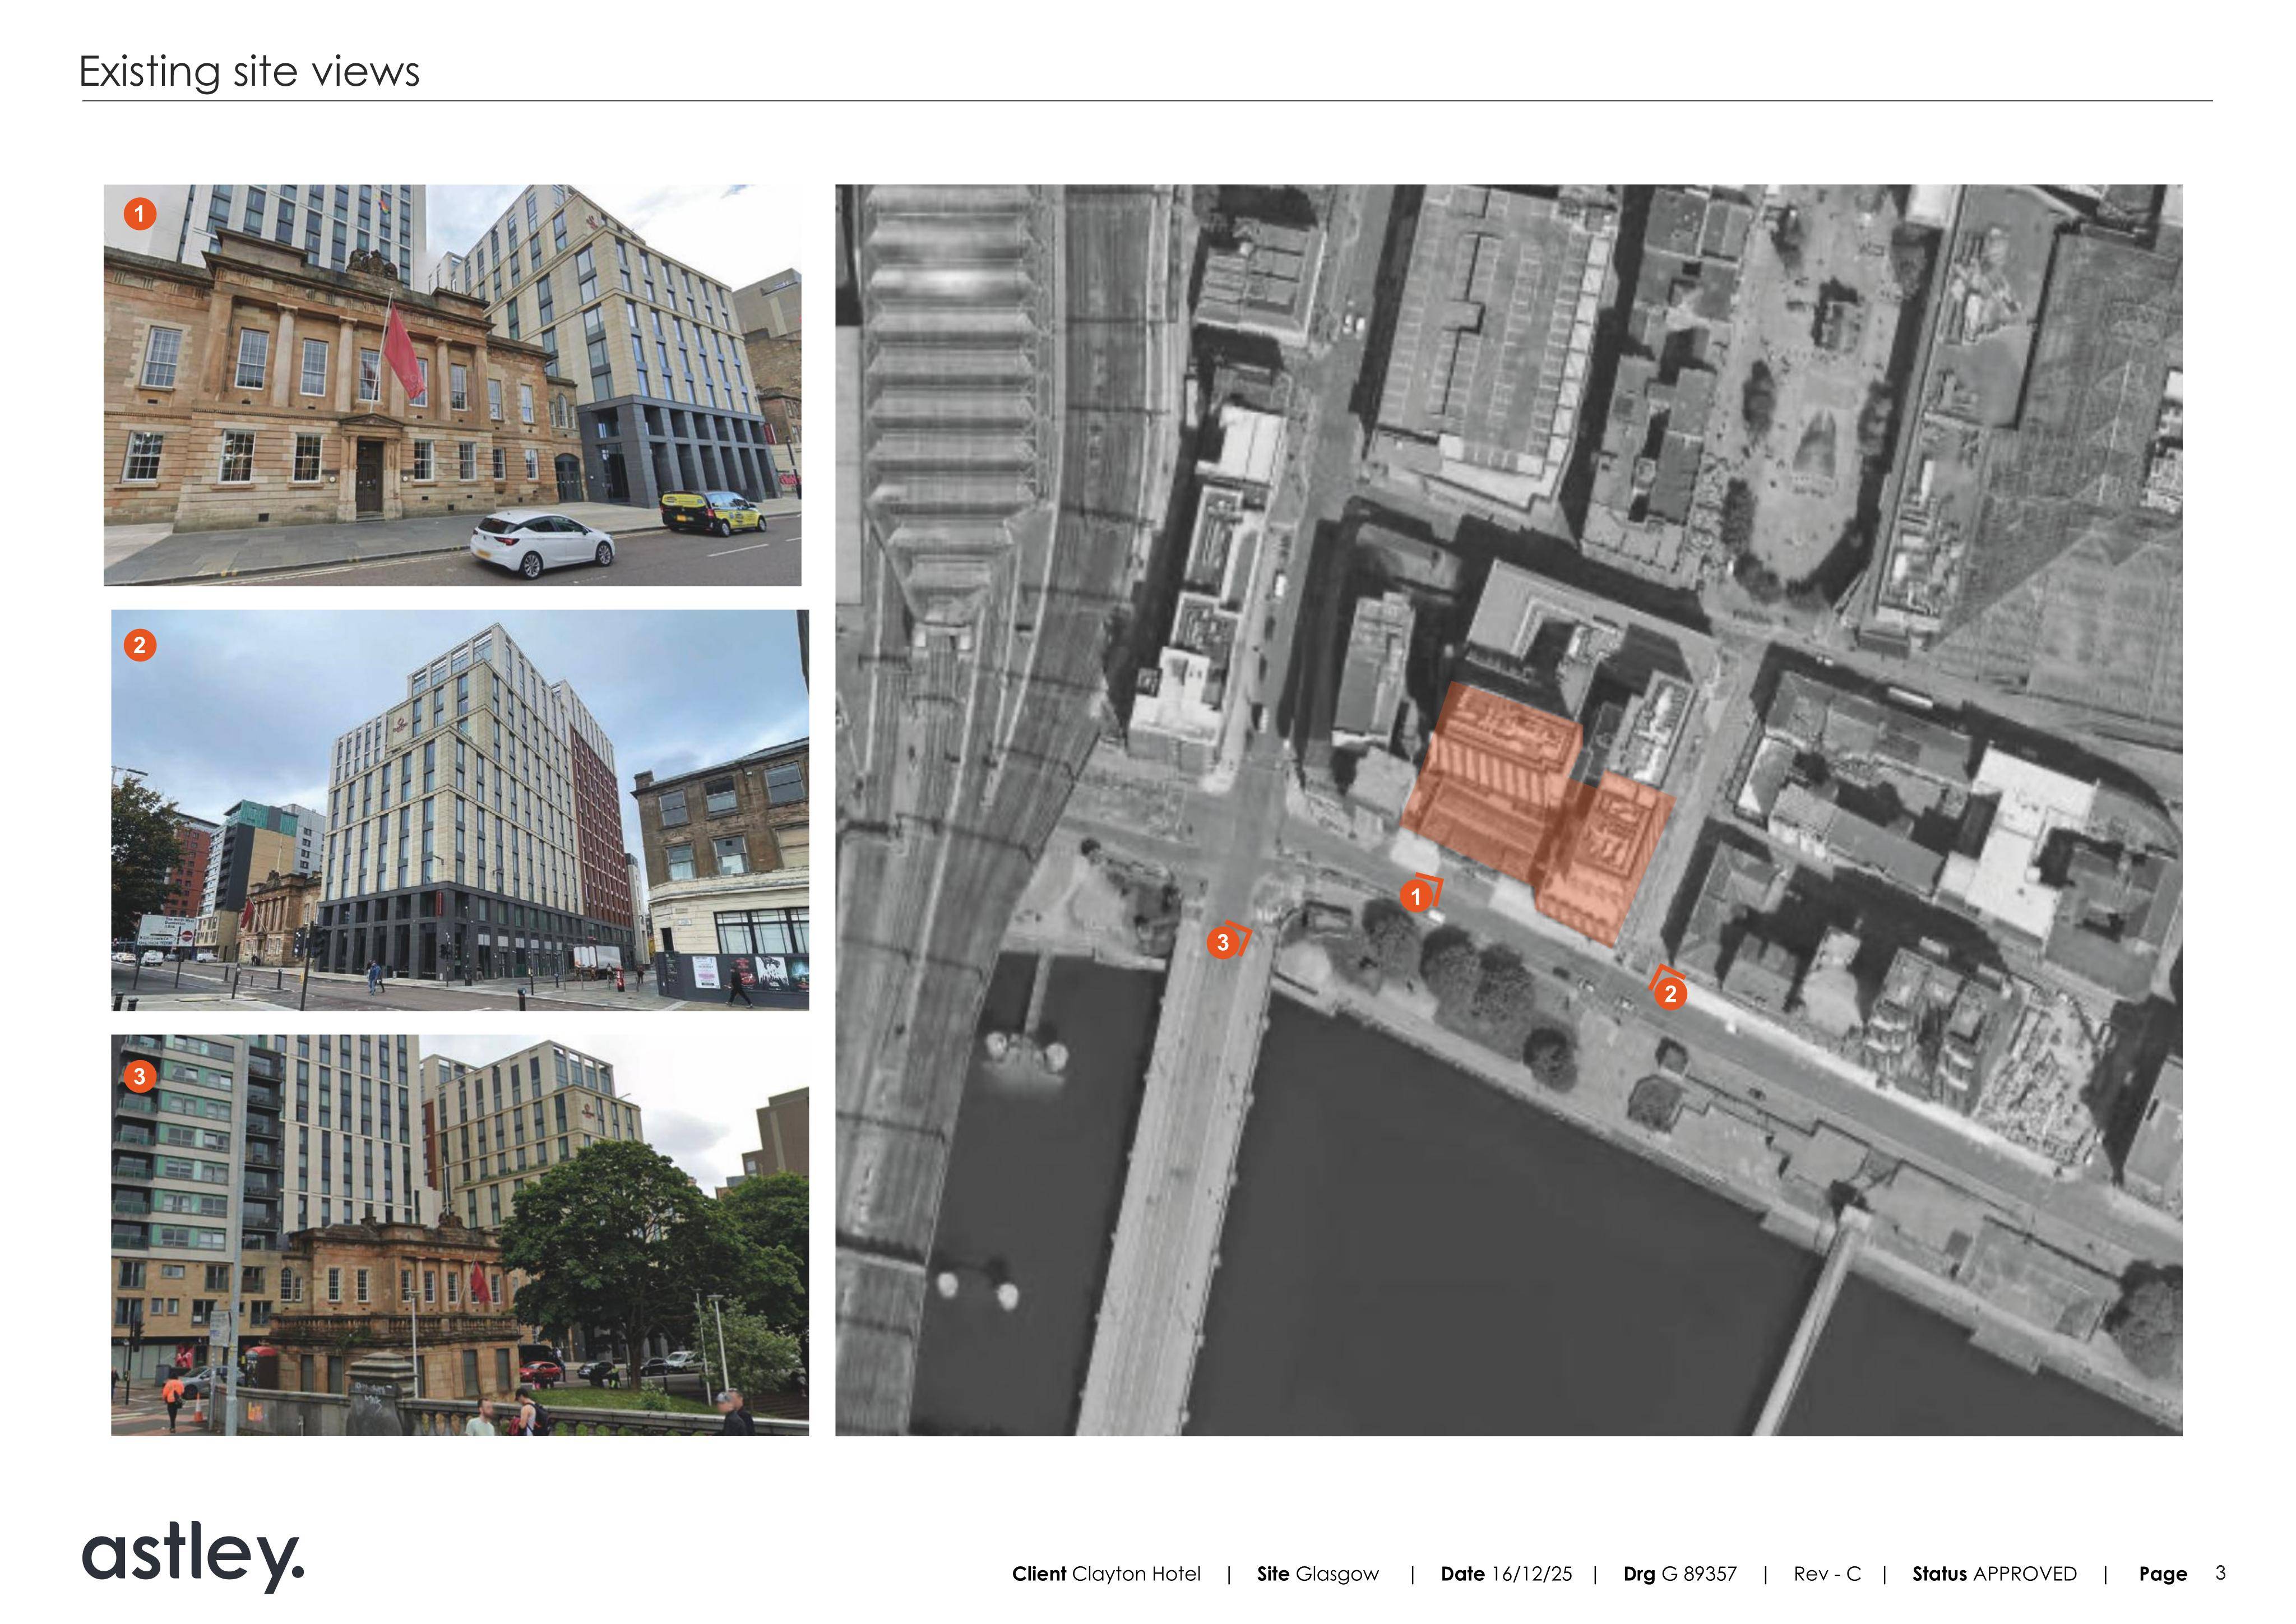The height and width of the screenshot is (1624, 2296).
Task: Open photo 3 of the building behind the large tree
Action: [460, 1235]
